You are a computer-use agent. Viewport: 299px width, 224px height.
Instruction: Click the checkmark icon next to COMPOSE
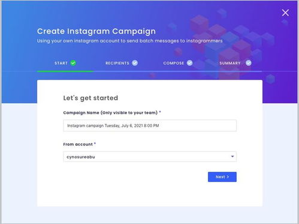click(x=189, y=63)
